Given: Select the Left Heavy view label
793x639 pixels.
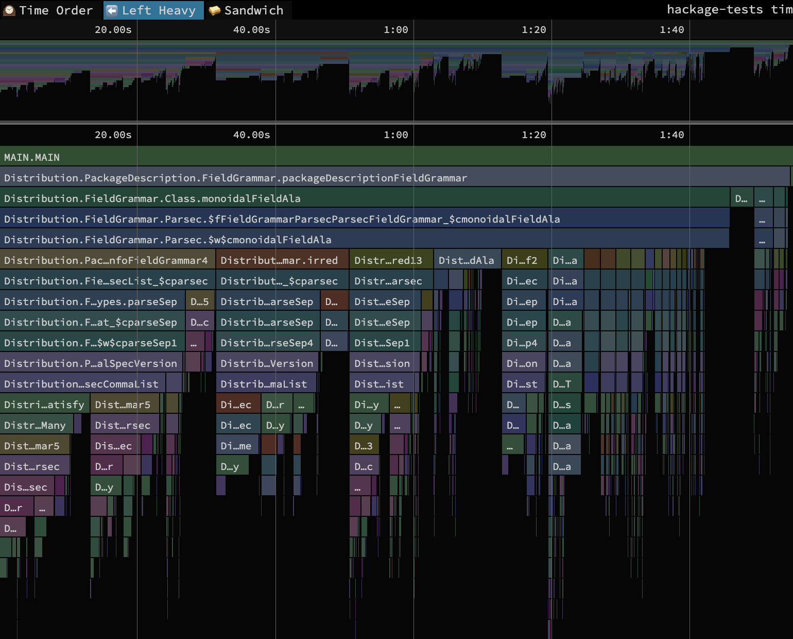Looking at the screenshot, I should [159, 10].
